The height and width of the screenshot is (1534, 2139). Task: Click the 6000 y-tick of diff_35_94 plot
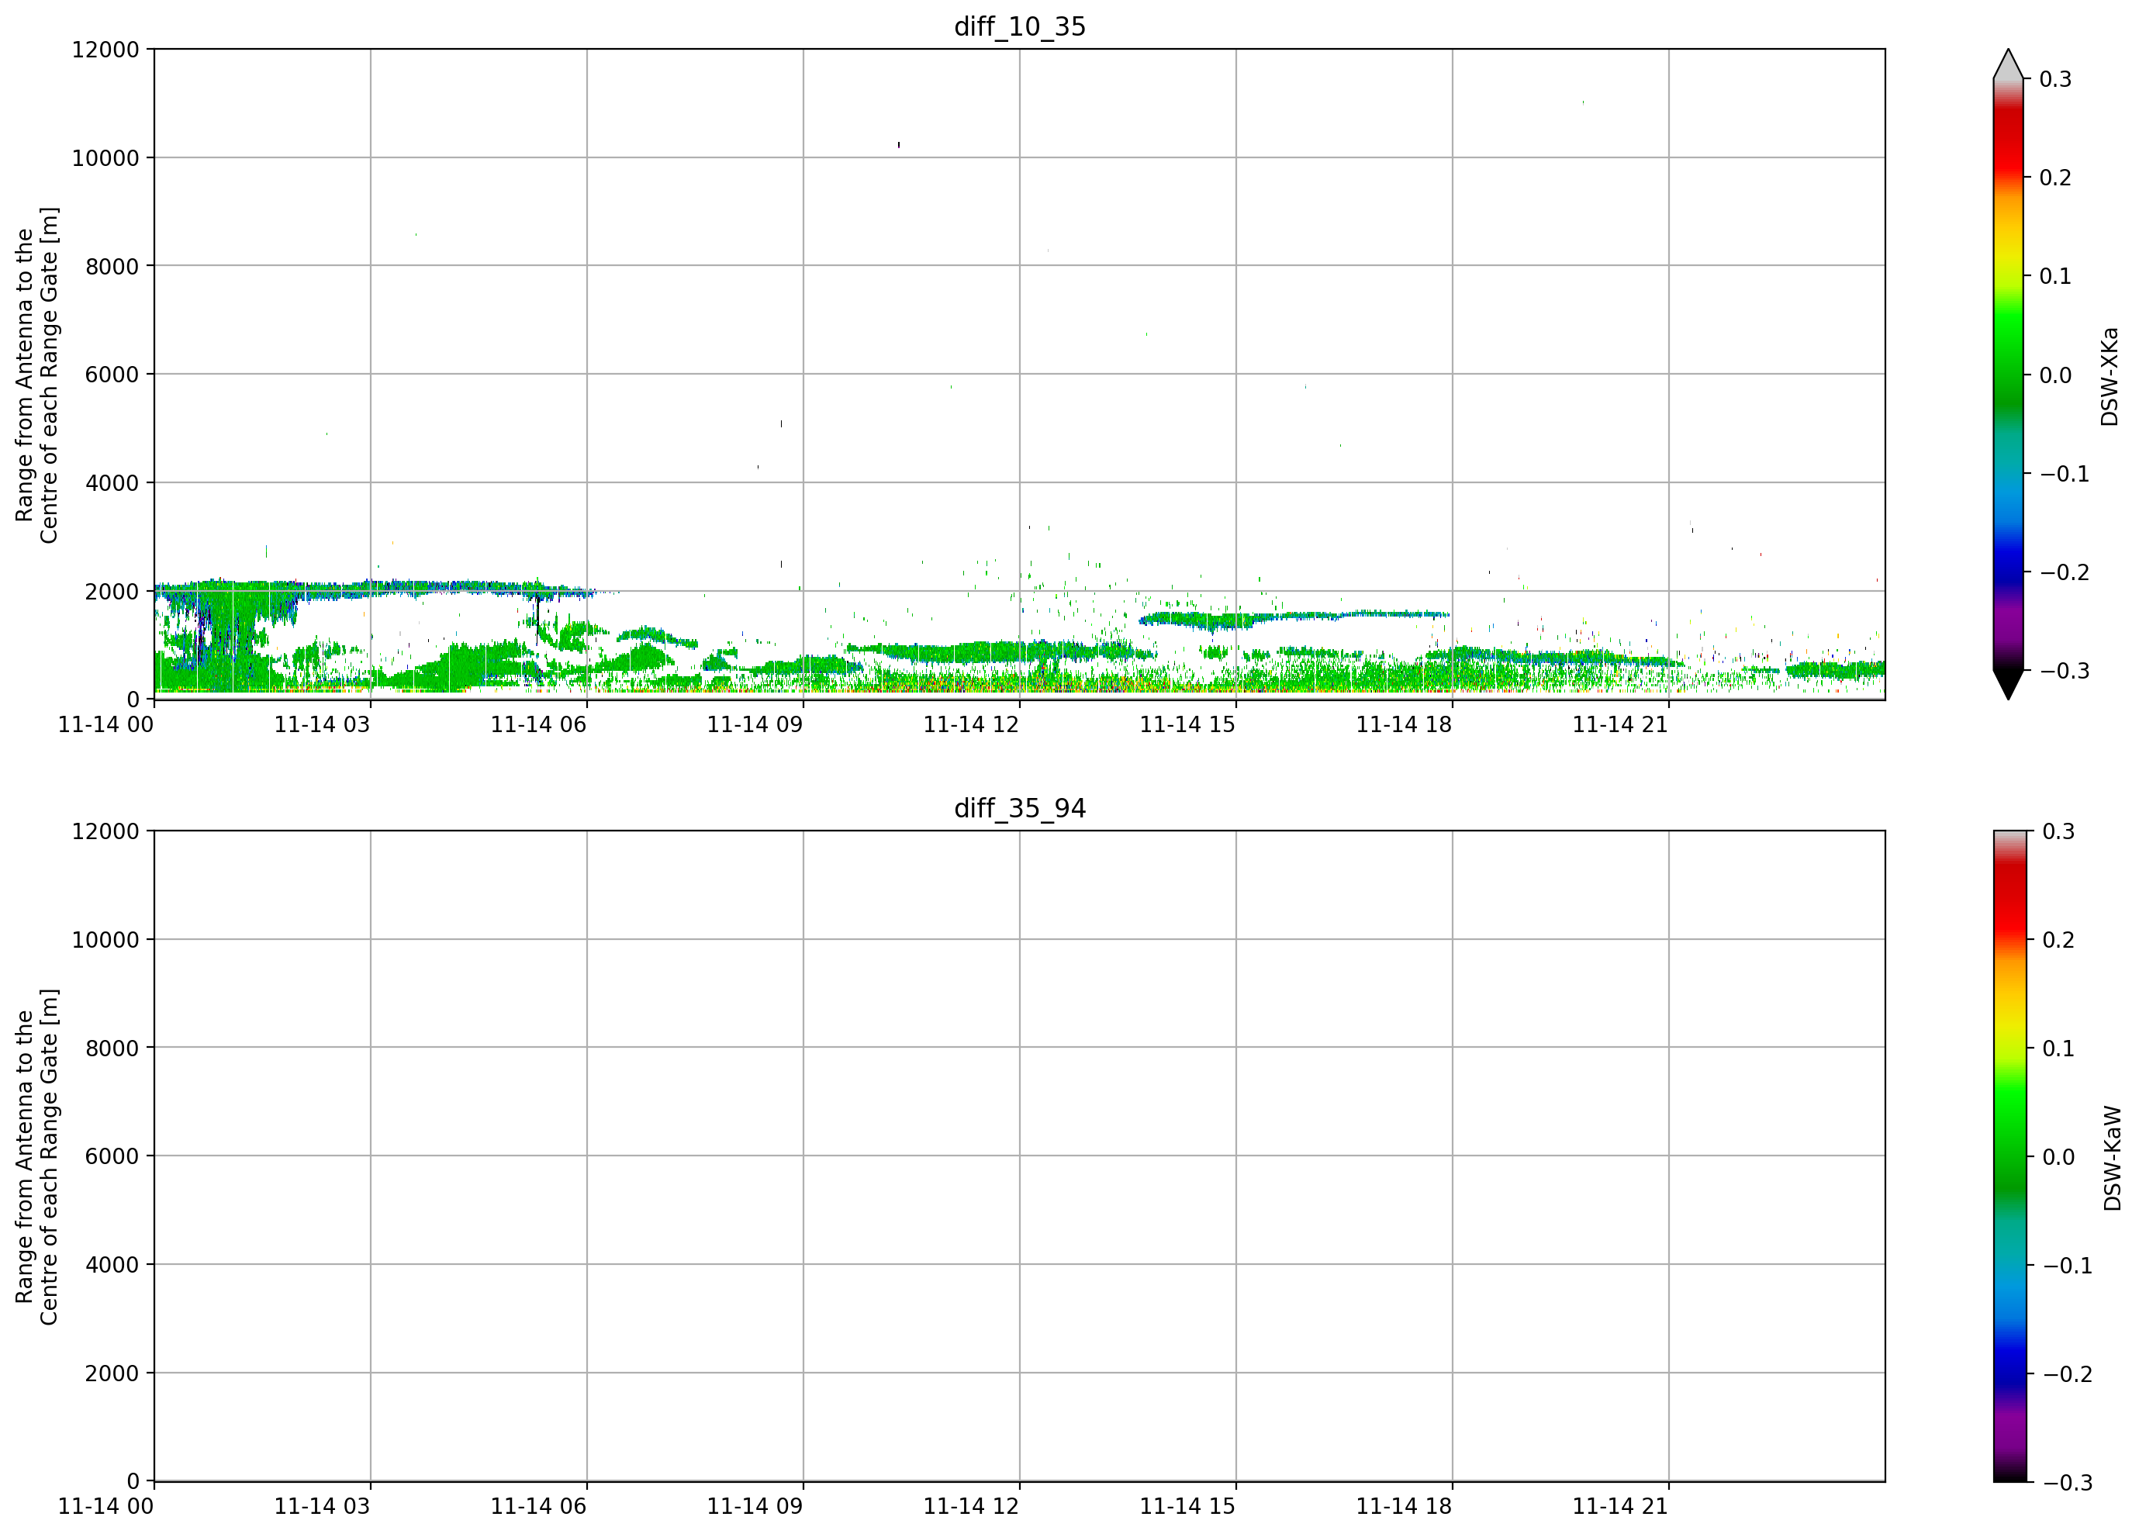pos(112,1156)
